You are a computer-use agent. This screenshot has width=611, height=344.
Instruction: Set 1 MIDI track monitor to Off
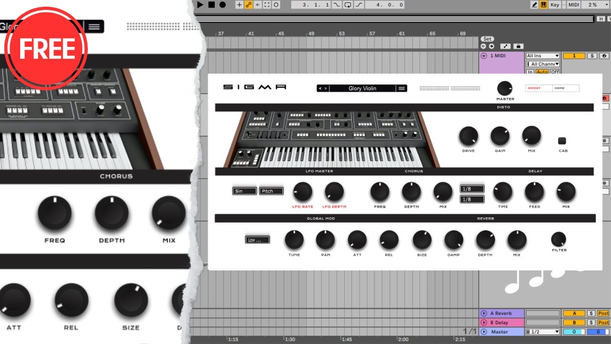click(555, 72)
